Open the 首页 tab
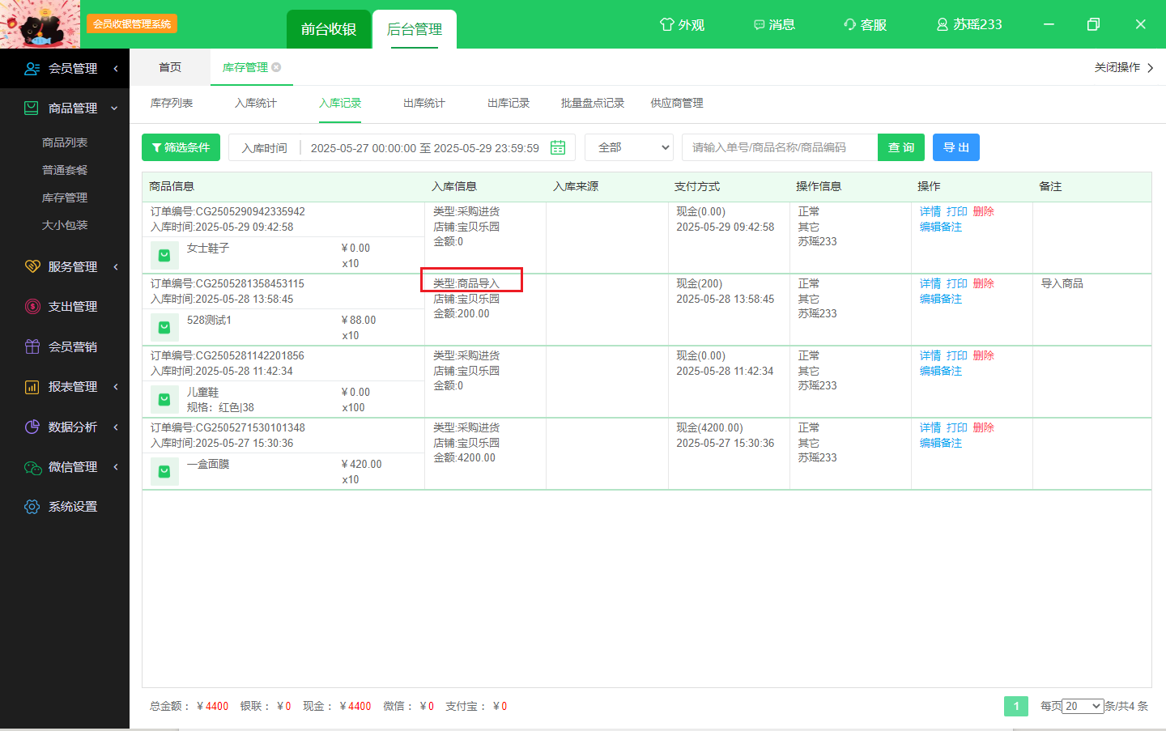Viewport: 1166px width, 731px height. [x=170, y=67]
